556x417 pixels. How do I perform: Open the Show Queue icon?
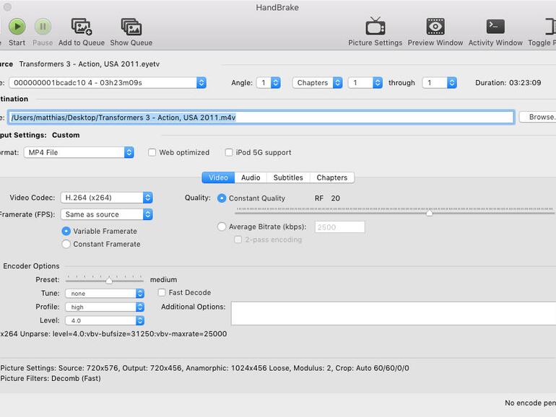point(131,27)
